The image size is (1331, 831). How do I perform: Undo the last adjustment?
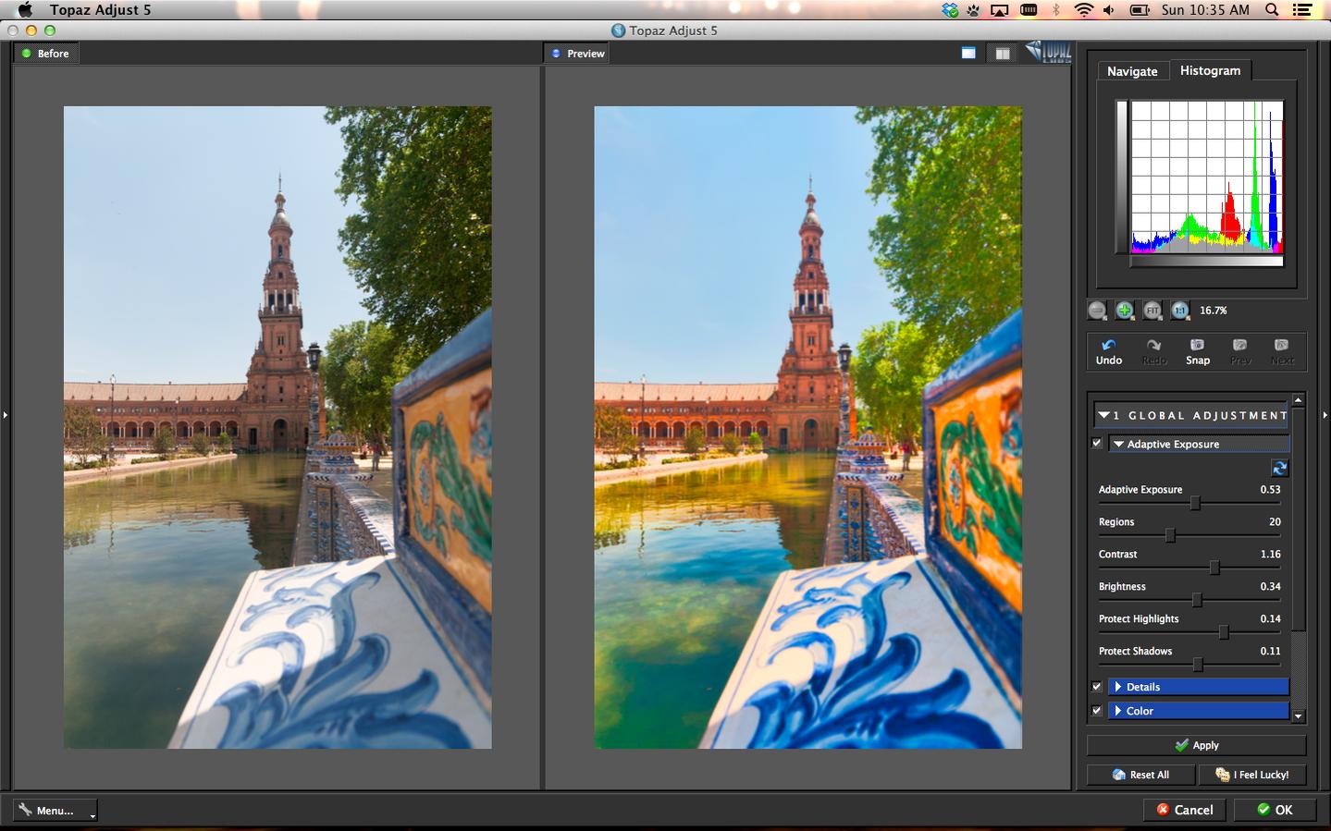[1108, 351]
